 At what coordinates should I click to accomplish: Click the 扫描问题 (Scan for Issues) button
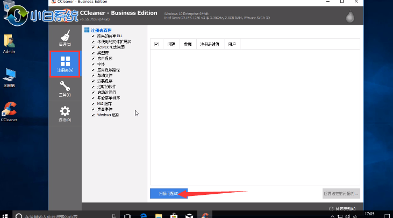tap(168, 193)
